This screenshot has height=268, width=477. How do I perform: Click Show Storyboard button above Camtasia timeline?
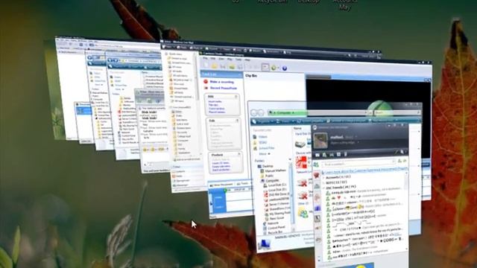coord(222,184)
